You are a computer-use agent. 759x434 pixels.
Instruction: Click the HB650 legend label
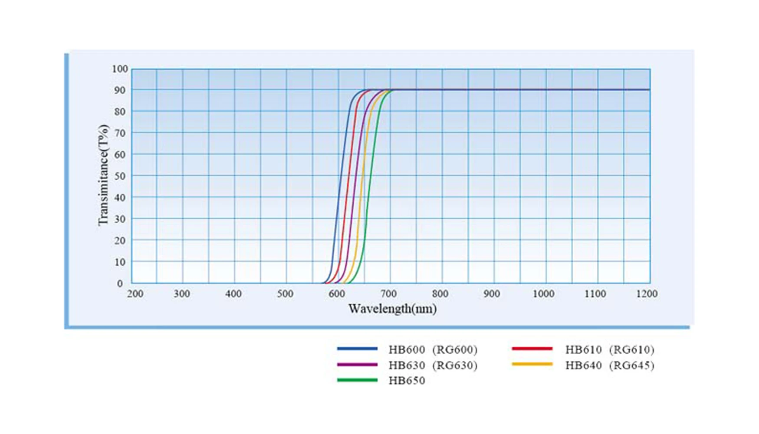pos(407,381)
